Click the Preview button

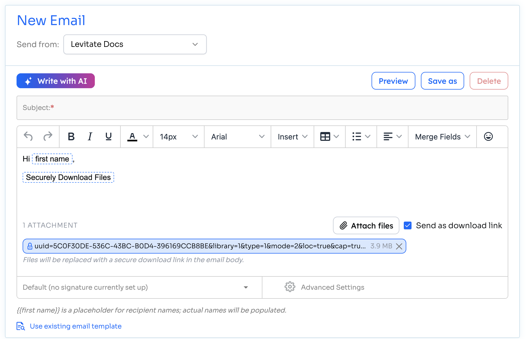tap(393, 81)
